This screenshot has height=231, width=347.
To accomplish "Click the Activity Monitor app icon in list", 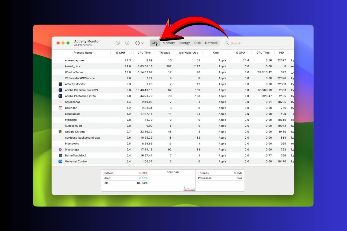I will pyautogui.click(x=60, y=84).
